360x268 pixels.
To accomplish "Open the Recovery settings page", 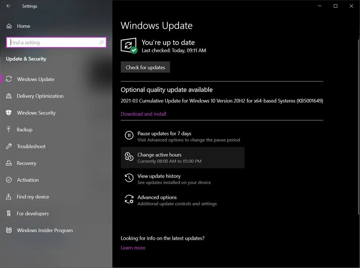I will pos(26,163).
